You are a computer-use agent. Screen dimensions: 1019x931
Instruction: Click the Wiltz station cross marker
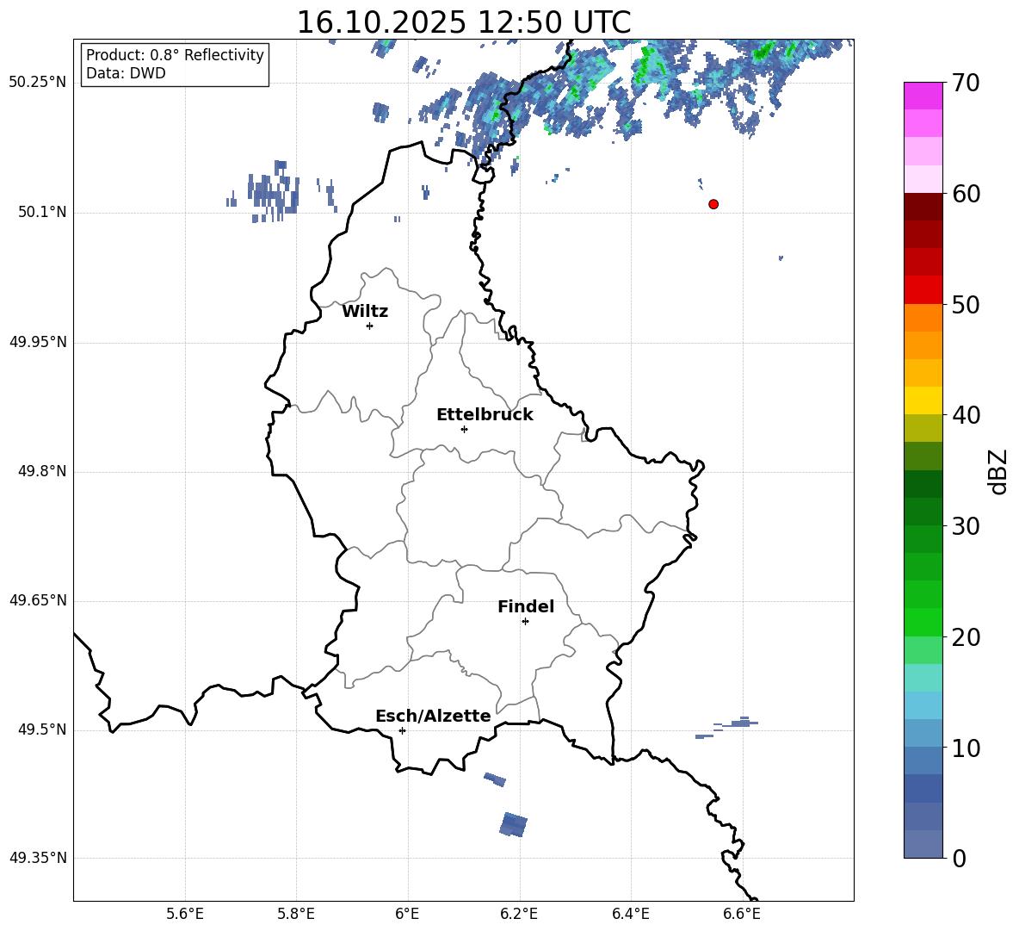tap(369, 326)
